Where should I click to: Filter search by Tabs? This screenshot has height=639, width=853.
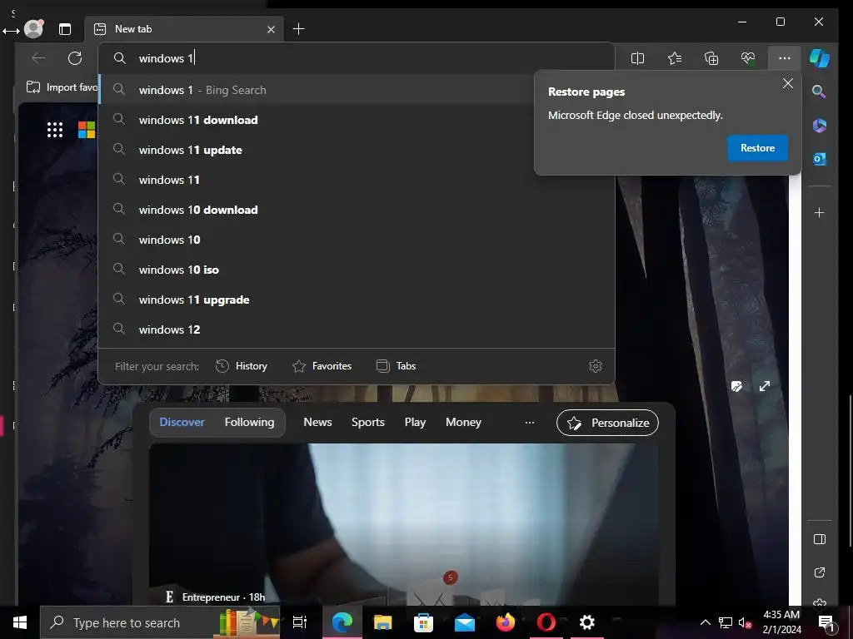[396, 366]
